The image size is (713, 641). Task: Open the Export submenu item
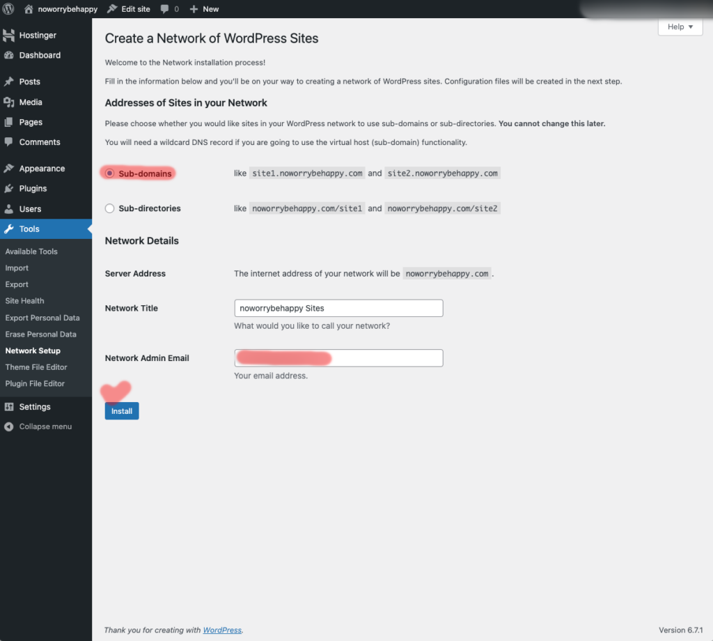point(17,284)
